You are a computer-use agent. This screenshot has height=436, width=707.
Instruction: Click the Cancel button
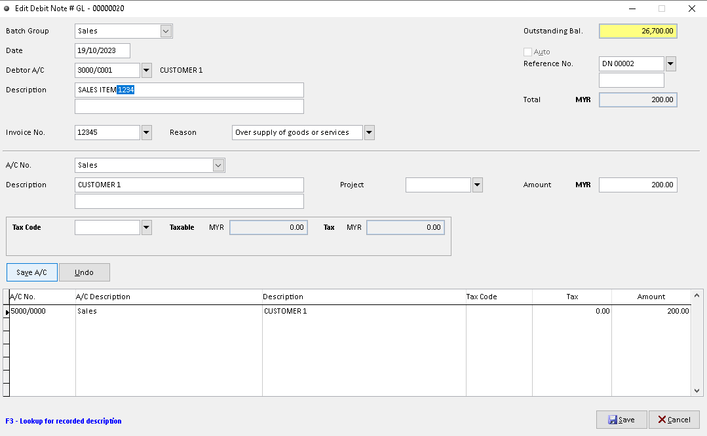coord(674,420)
